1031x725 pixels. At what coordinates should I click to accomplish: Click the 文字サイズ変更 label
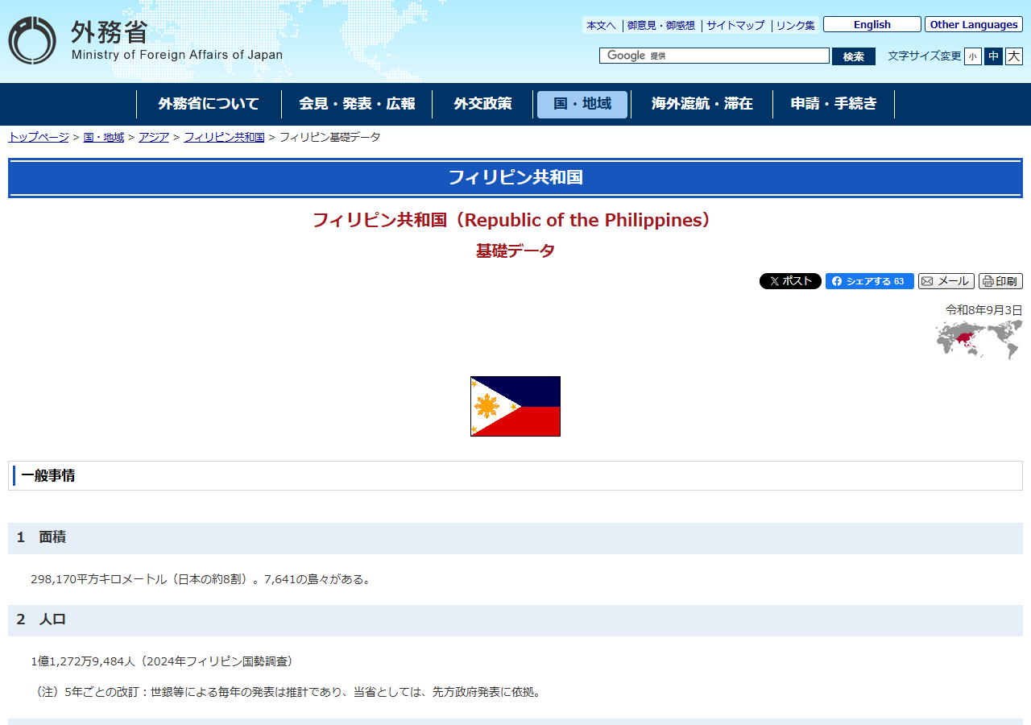[x=925, y=56]
